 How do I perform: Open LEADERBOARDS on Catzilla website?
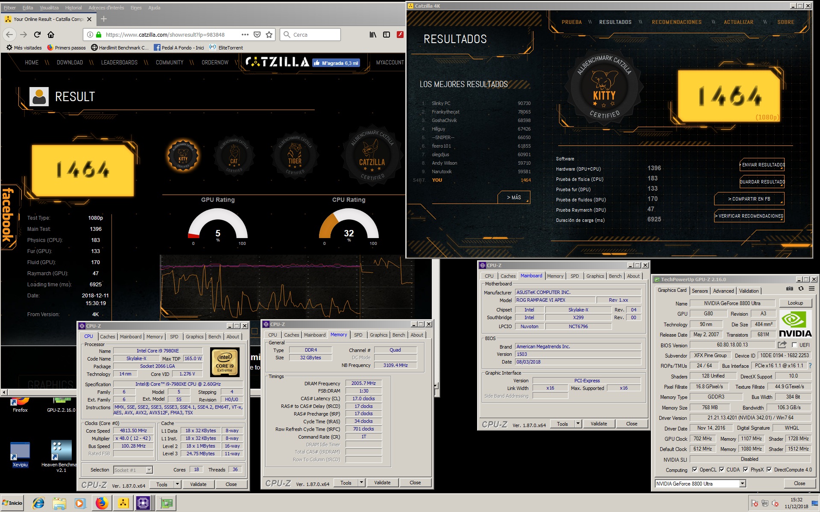(119, 62)
